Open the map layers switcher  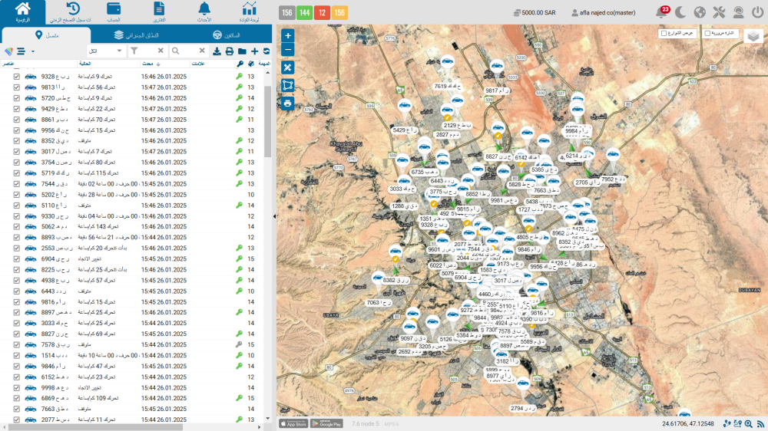753,36
